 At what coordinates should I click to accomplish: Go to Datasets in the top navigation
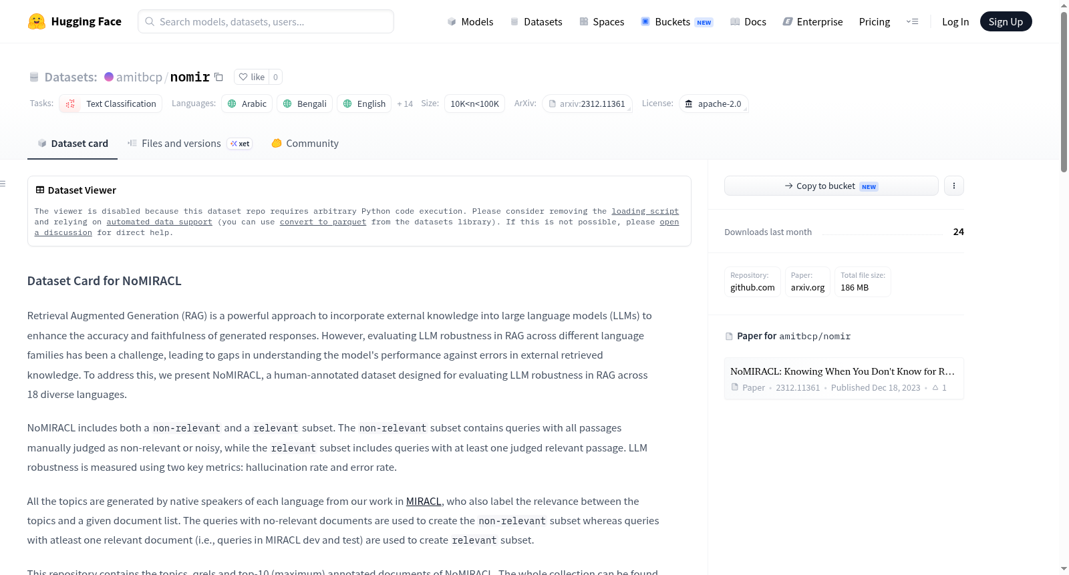pos(536,21)
